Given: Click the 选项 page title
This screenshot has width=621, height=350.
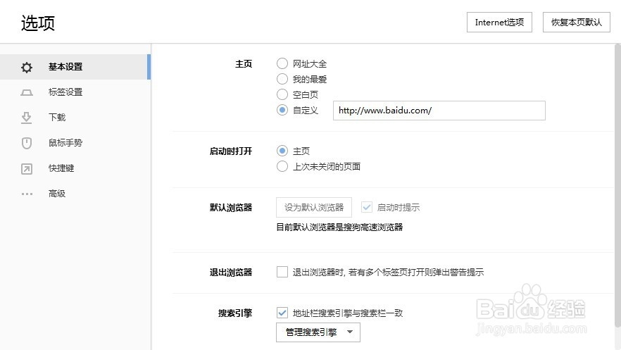Looking at the screenshot, I should pyautogui.click(x=38, y=23).
